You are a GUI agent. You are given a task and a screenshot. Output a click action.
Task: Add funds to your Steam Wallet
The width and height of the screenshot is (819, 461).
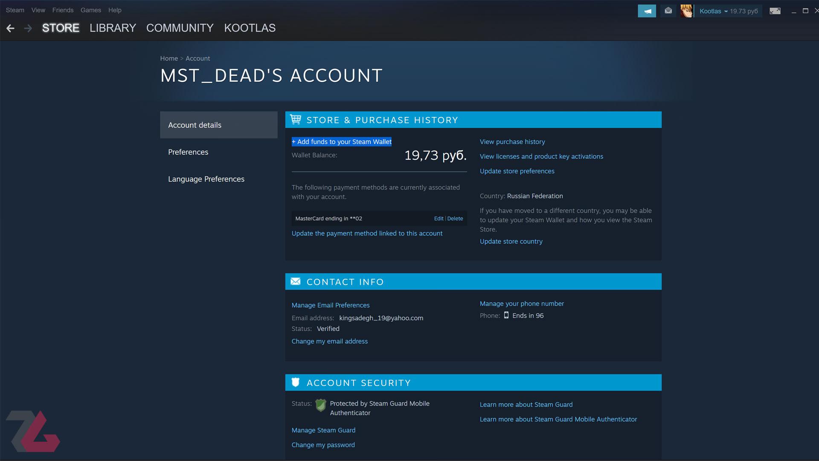[342, 142]
